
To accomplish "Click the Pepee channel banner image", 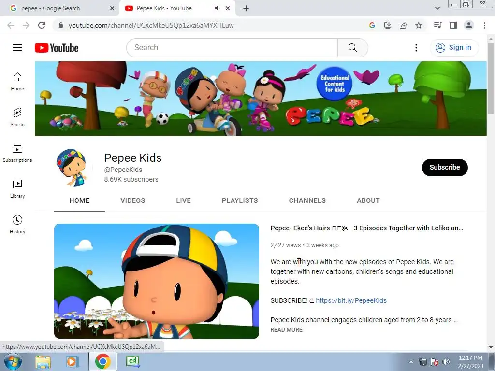I will [261, 99].
